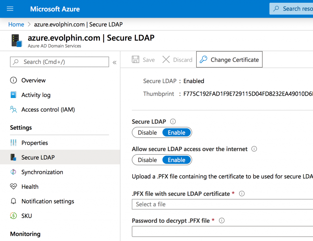This screenshot has width=313, height=241.
Task: Click the breadcrumb chevron separator
Action: tap(29, 24)
